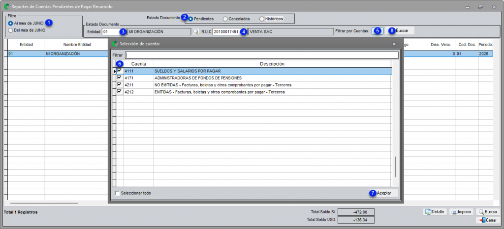Click the VENTA SAC name field

[x=290, y=32]
